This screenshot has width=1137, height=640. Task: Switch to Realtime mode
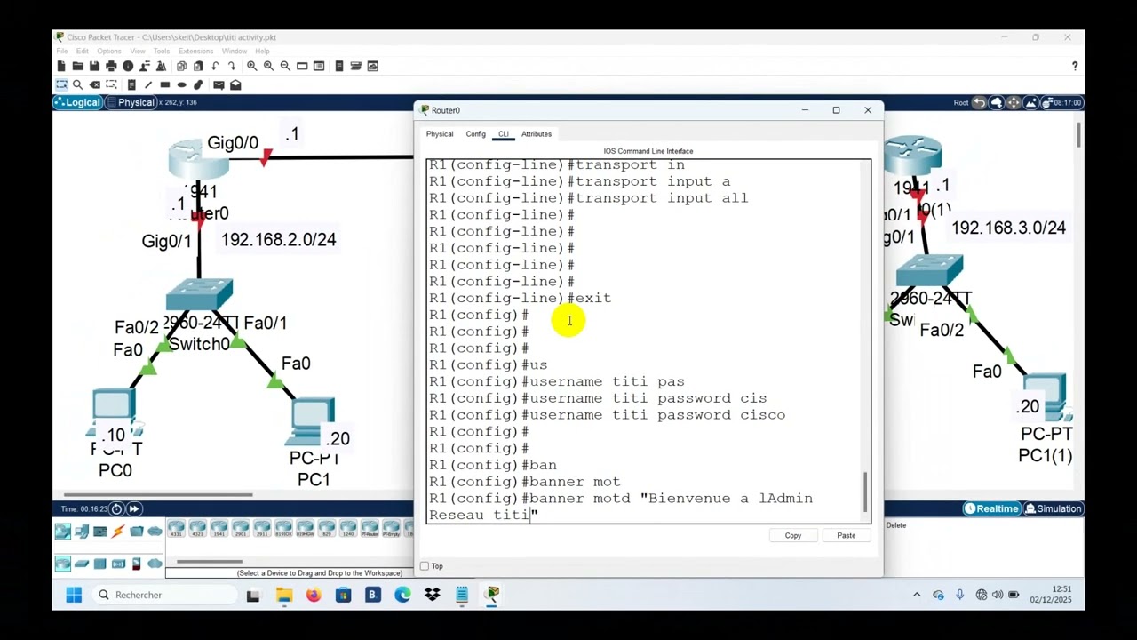coord(991,508)
